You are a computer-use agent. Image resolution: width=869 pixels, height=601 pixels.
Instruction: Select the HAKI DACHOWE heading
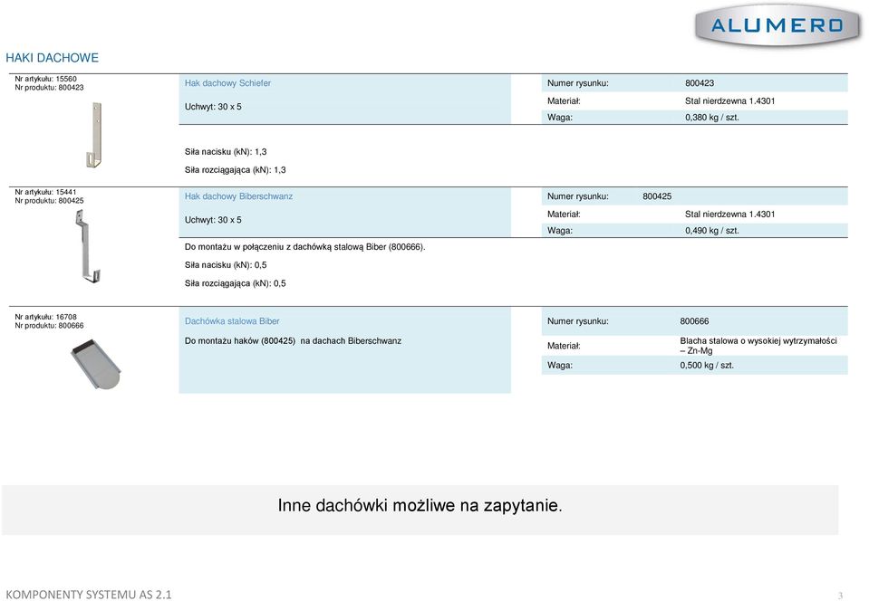click(x=52, y=58)
